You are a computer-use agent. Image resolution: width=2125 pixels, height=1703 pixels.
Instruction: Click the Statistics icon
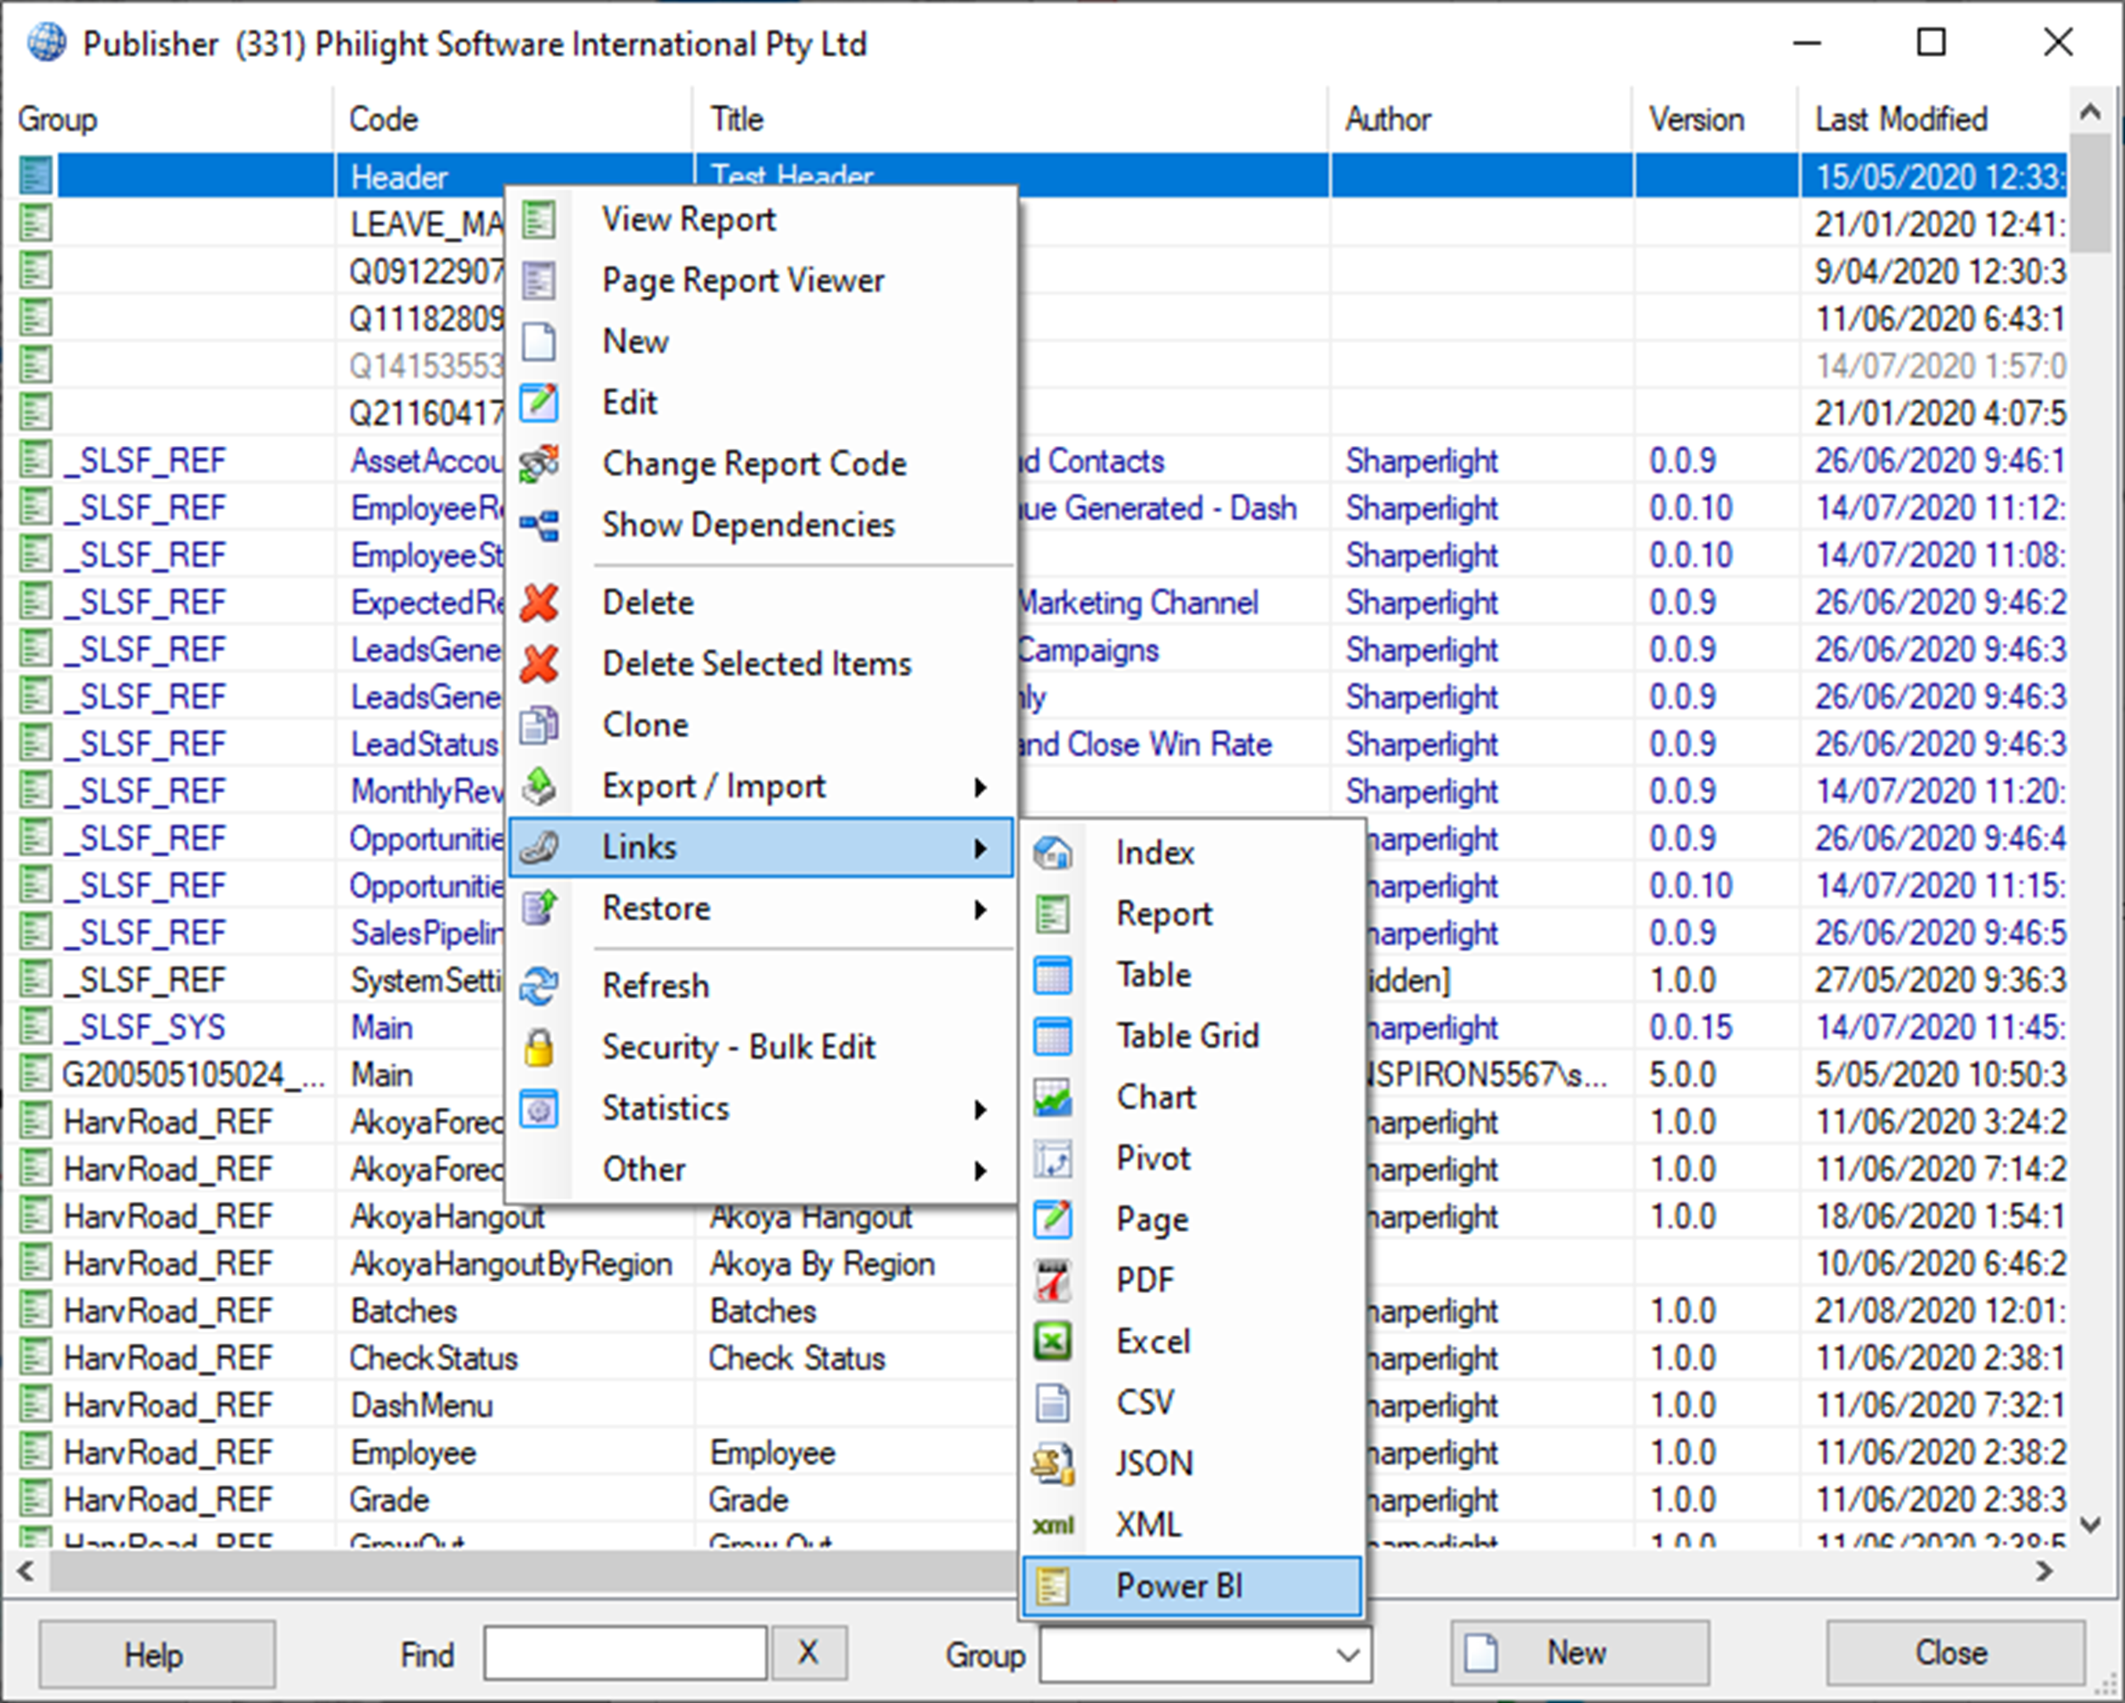[x=539, y=1108]
